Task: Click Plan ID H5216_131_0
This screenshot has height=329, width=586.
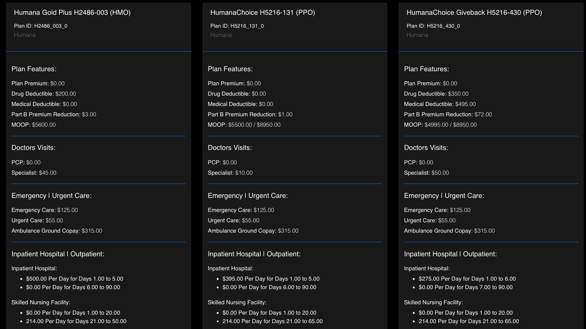Action: 237,26
